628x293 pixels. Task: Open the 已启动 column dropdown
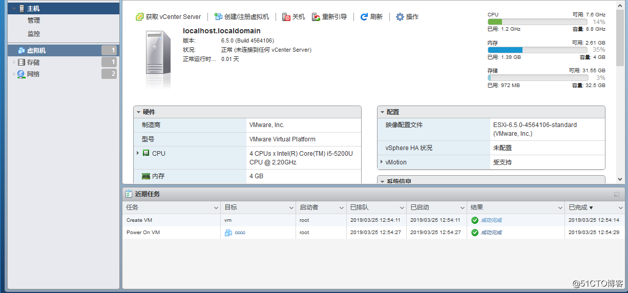tap(462, 208)
